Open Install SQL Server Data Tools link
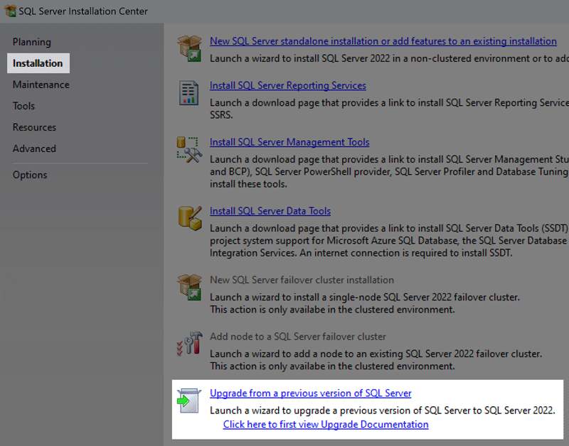This screenshot has height=446, width=569. coord(270,211)
